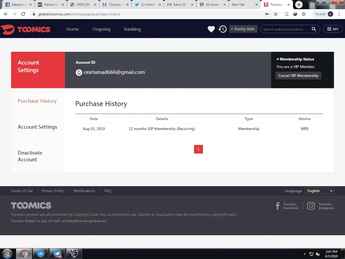The height and width of the screenshot is (259, 345).
Task: Open the MY hamburger menu
Action: coord(333,29)
